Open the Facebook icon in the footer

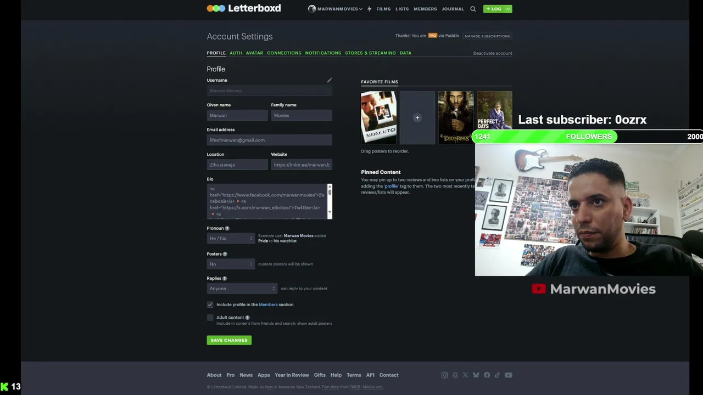(x=487, y=375)
